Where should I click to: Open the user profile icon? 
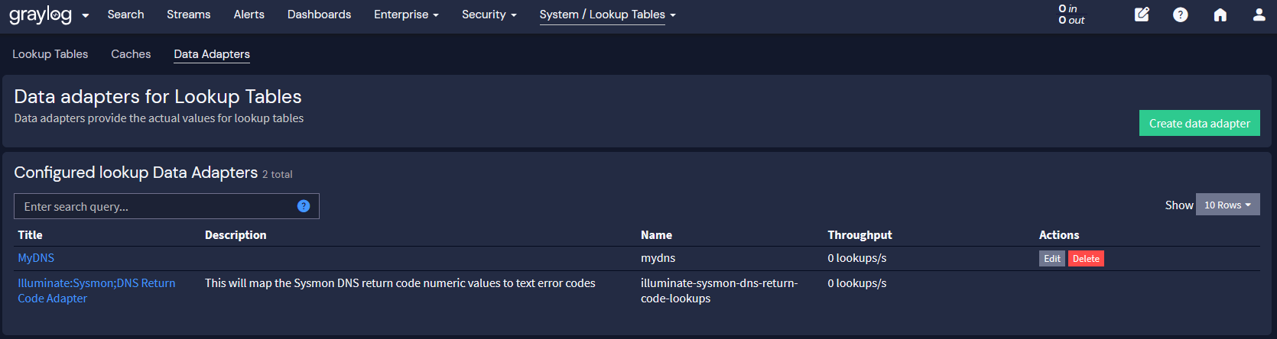tap(1259, 15)
